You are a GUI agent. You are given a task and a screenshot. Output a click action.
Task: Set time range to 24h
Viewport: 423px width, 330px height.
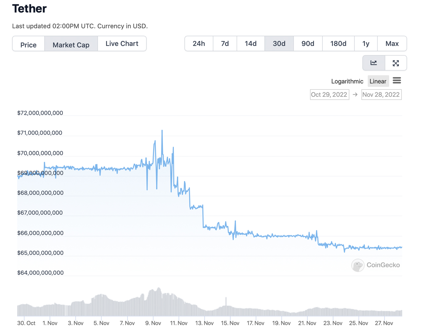pyautogui.click(x=199, y=44)
